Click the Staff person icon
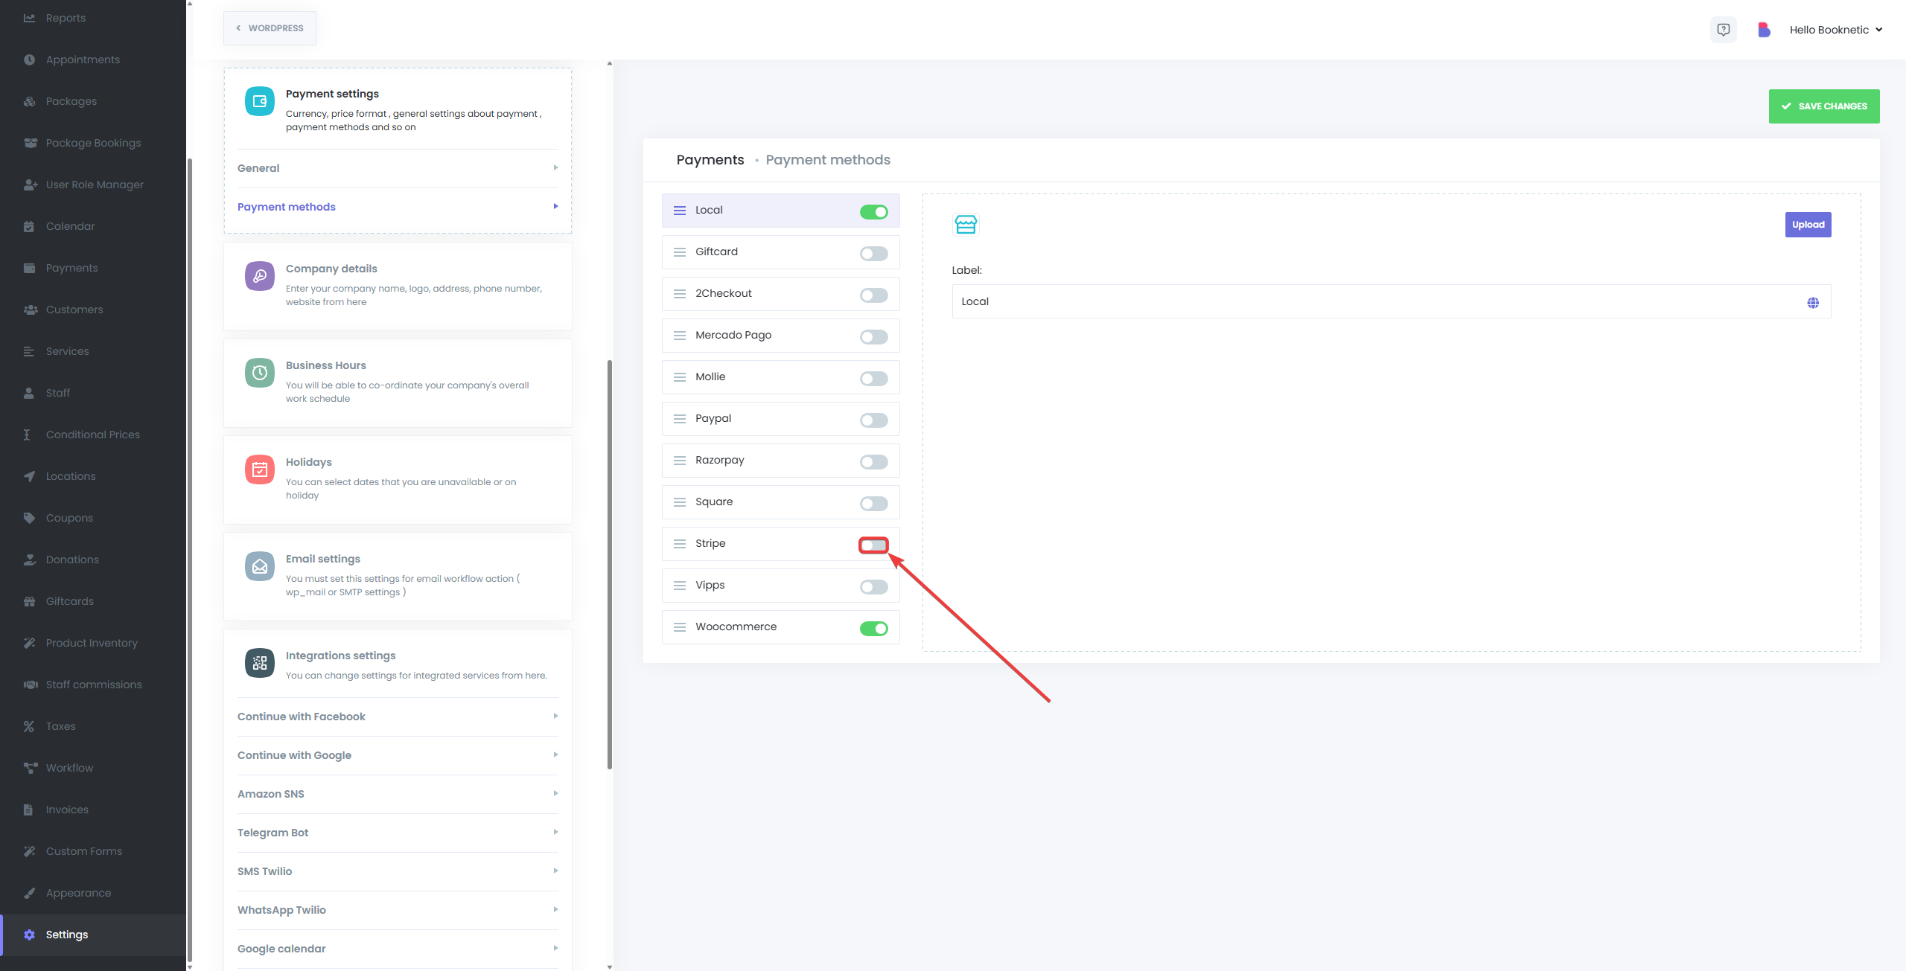The width and height of the screenshot is (1906, 971). [29, 393]
